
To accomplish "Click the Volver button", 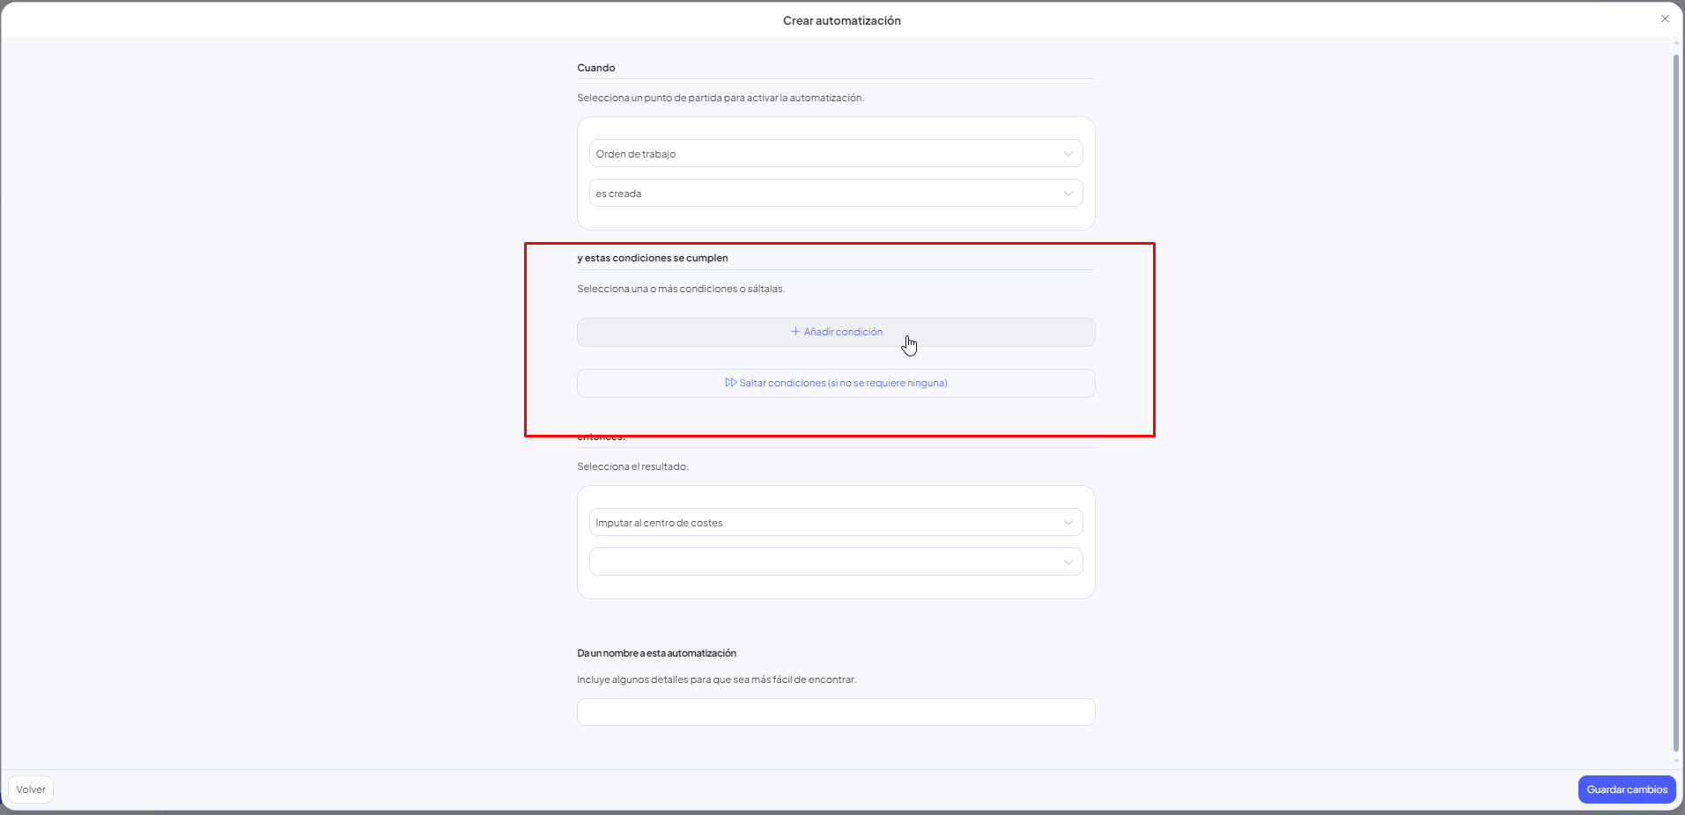I will 31,789.
